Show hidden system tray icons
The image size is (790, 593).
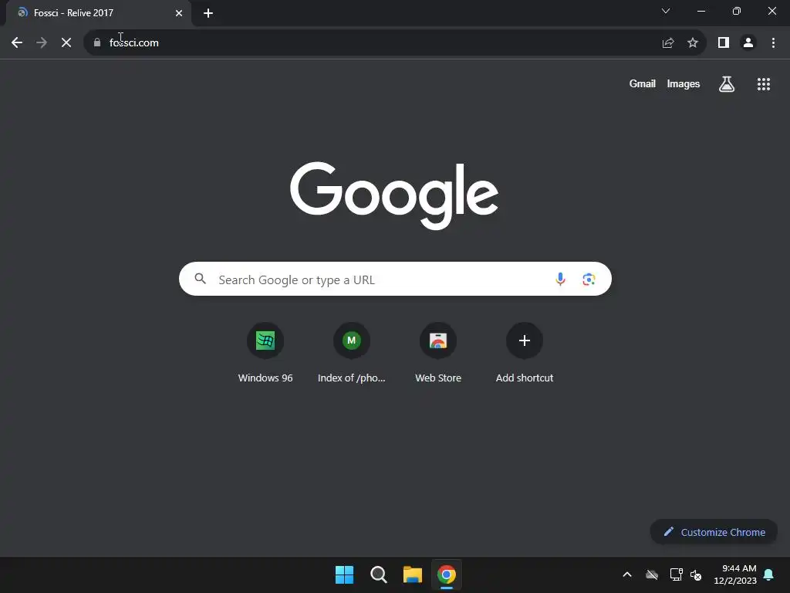coord(627,574)
